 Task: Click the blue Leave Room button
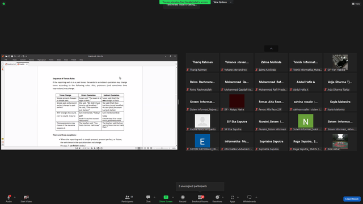pyautogui.click(x=352, y=199)
